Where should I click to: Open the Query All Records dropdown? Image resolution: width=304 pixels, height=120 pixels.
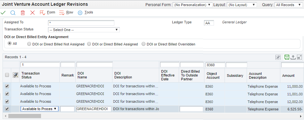pyautogui.click(x=289, y=5)
